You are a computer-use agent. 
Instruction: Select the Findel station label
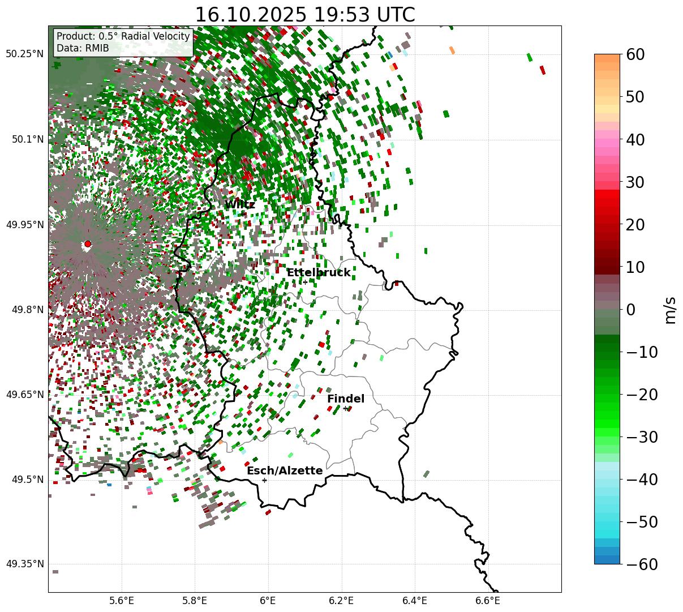point(346,399)
